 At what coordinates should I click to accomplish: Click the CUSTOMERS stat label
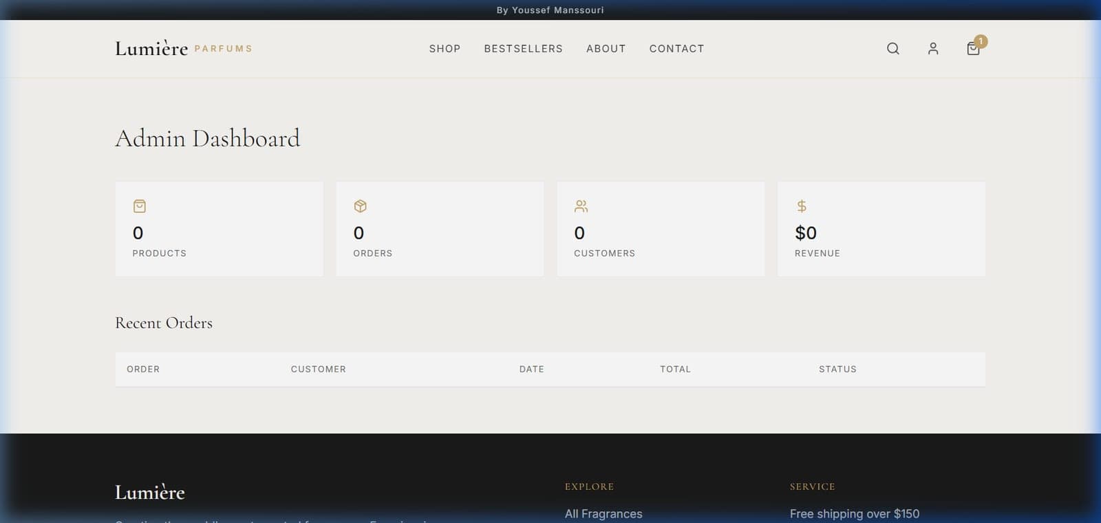(x=605, y=253)
